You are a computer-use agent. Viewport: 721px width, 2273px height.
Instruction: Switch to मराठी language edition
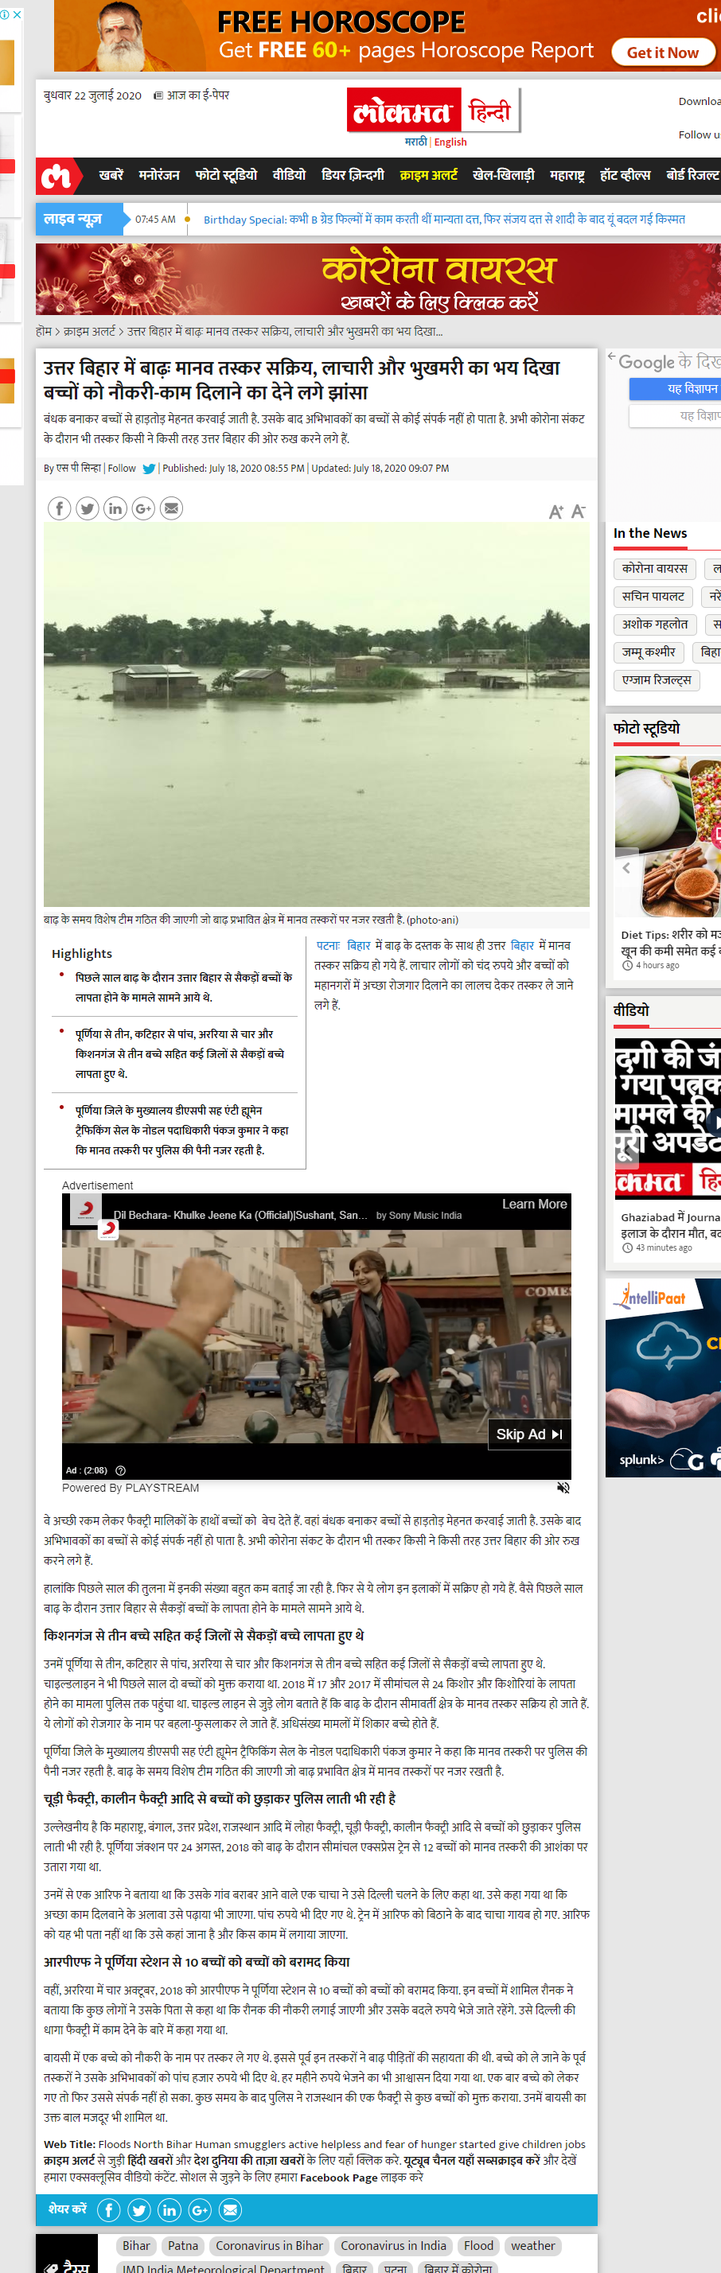coord(415,142)
